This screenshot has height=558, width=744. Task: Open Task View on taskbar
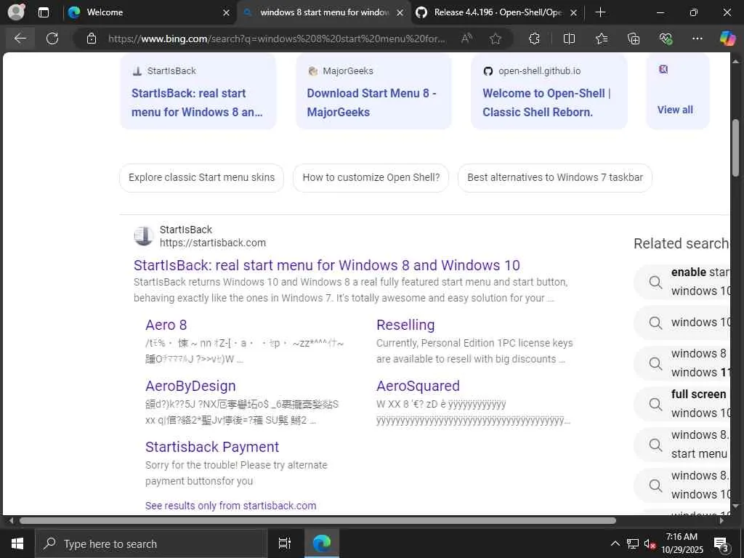click(x=285, y=543)
